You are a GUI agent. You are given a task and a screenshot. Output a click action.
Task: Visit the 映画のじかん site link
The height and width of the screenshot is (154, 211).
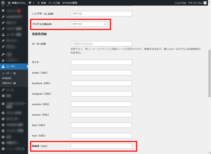[x=19, y=3]
